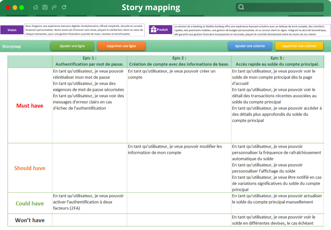
Task: Click the gift icon next to Produit
Action: pos(154,29)
